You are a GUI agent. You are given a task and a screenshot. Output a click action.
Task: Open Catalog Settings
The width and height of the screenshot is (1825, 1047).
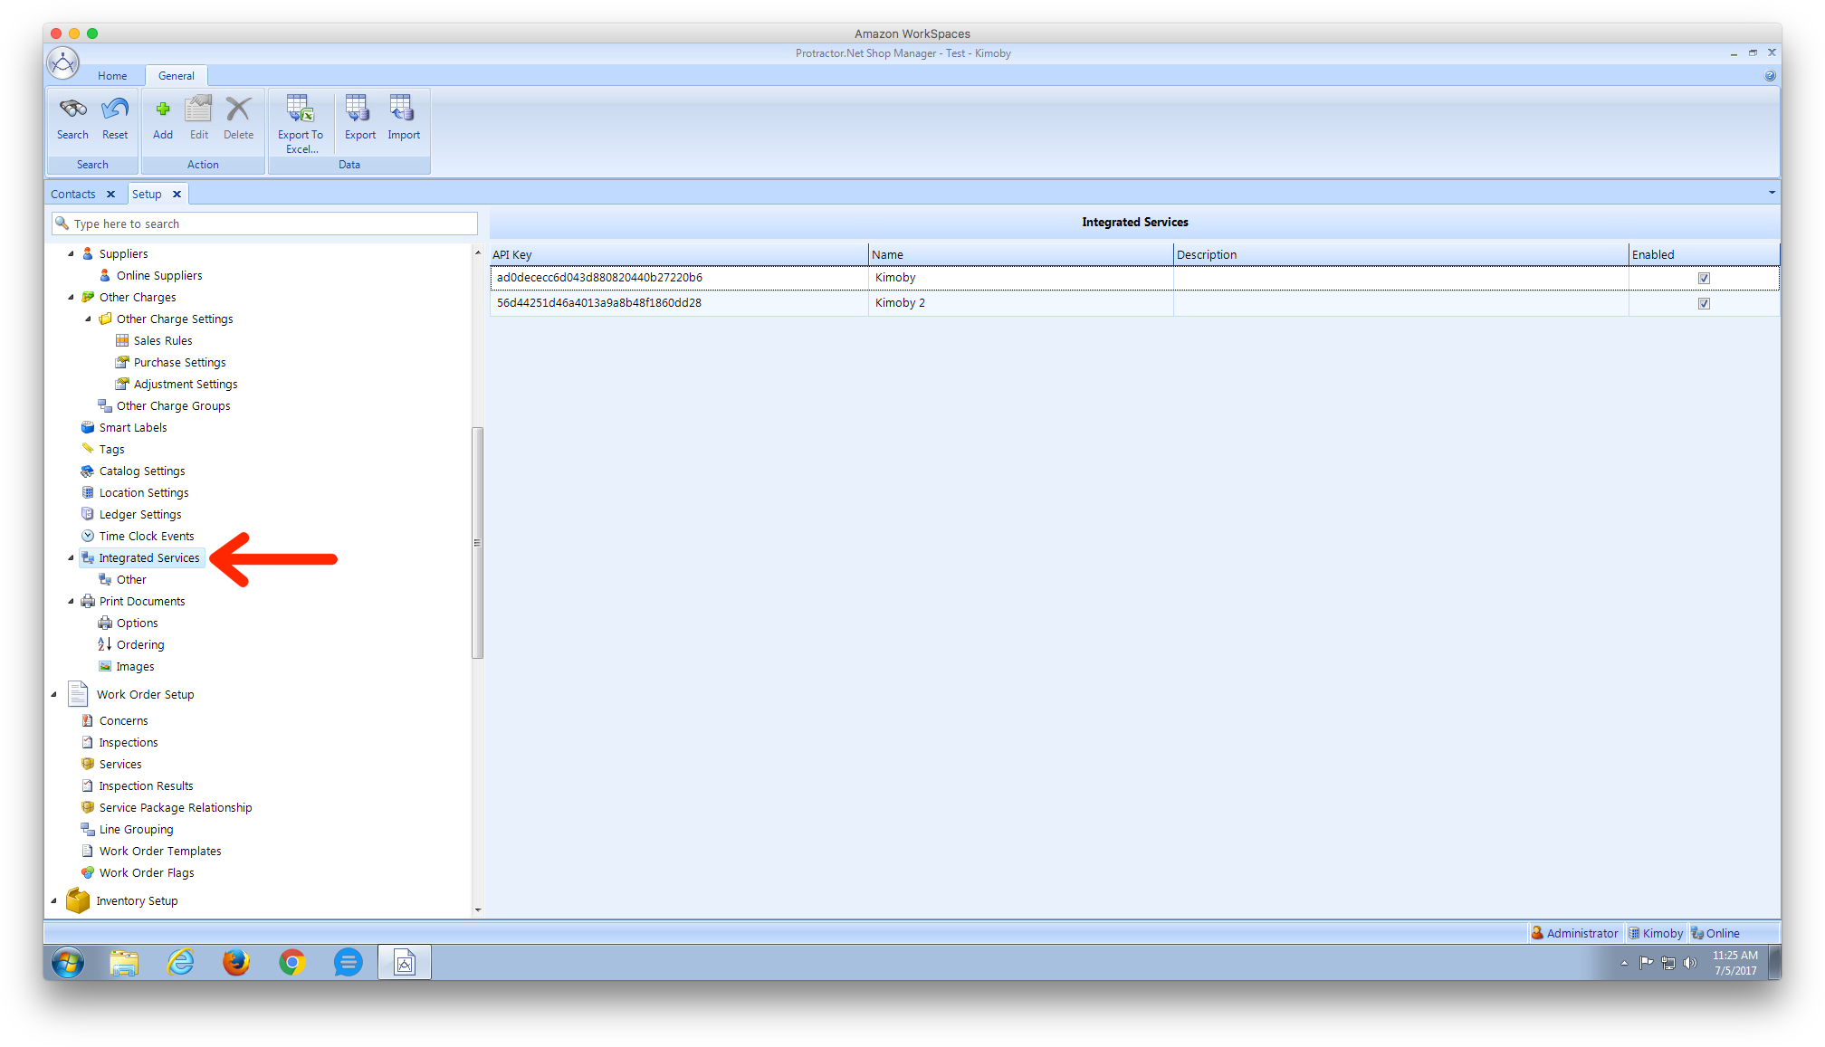(x=142, y=471)
